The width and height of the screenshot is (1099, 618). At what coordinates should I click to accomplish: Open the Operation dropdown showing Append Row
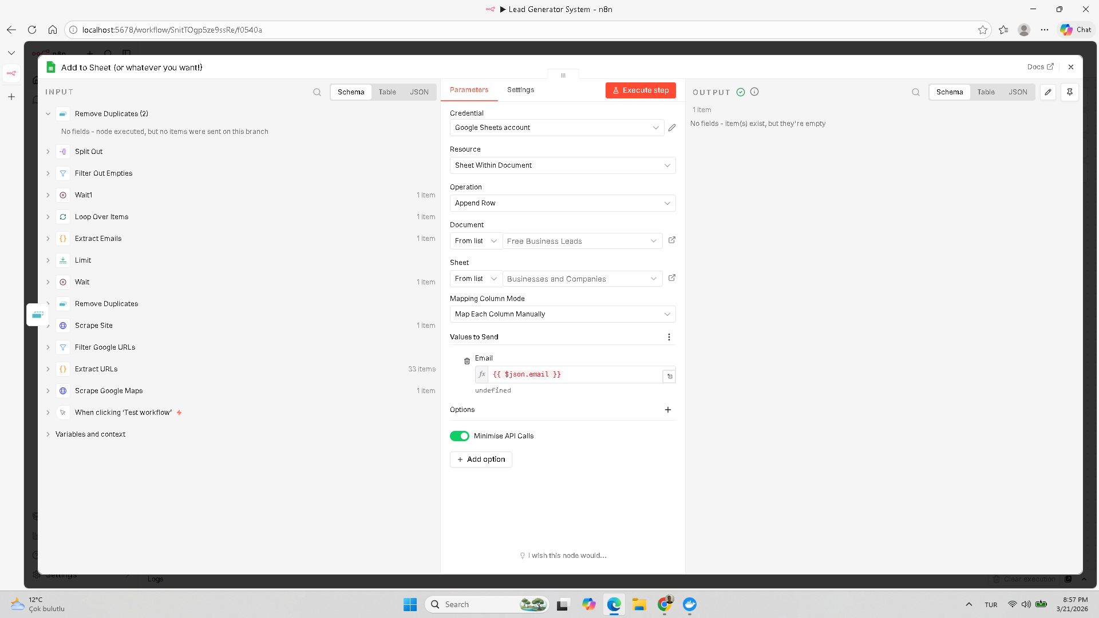click(x=562, y=203)
